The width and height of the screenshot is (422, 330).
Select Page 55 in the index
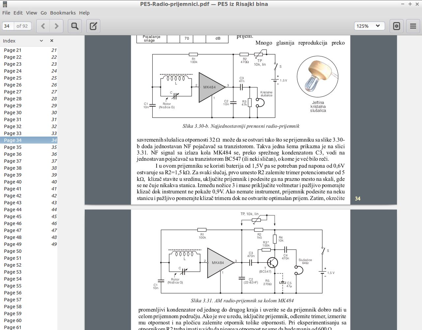pyautogui.click(x=29, y=286)
